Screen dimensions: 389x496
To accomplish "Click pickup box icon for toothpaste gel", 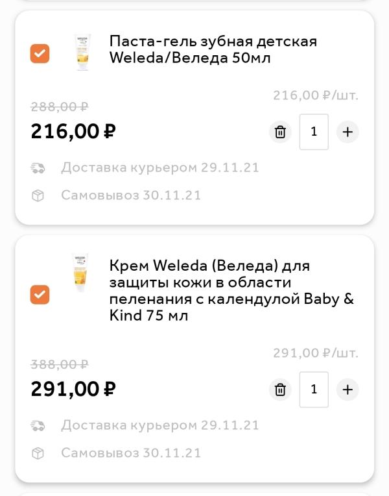I will (38, 196).
